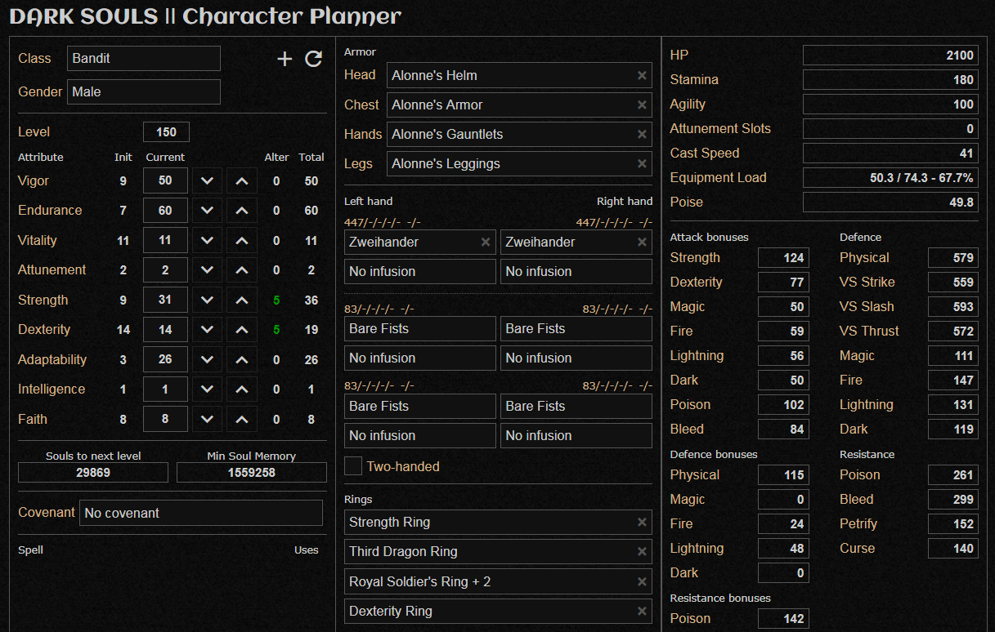Click the Souls to next level value

(93, 472)
